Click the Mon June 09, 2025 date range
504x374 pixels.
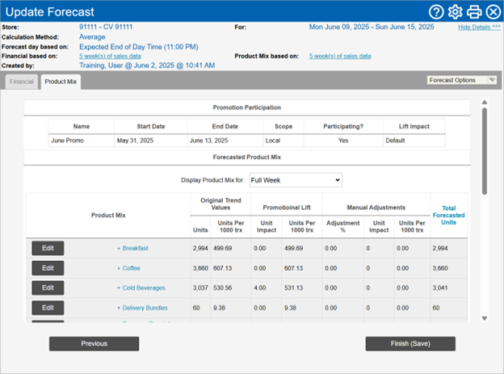[x=372, y=27]
